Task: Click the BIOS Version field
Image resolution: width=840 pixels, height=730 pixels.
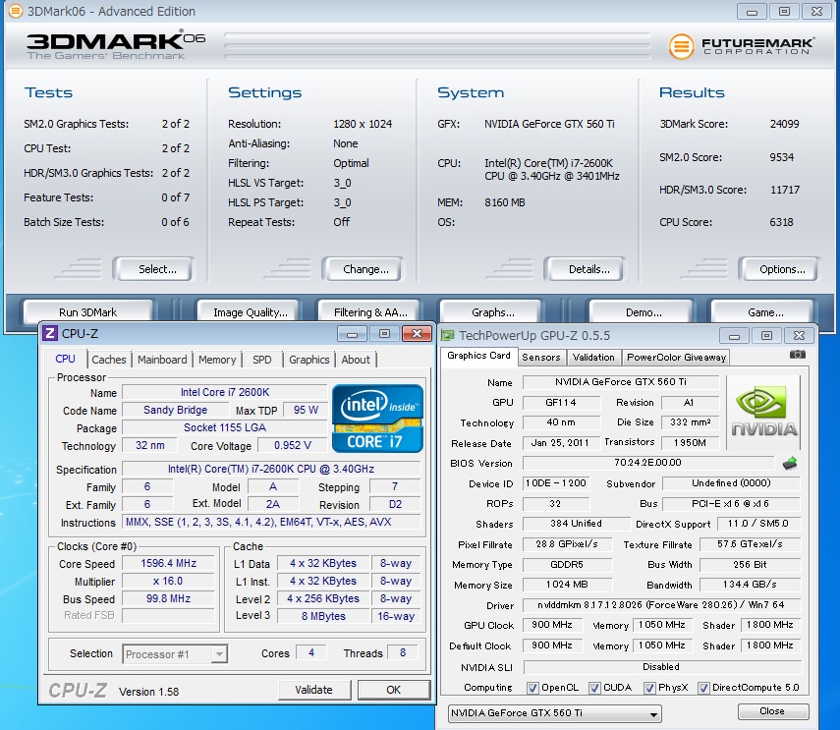Action: point(647,463)
